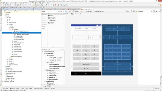
Task: Open the AppTheme theme selector
Action: tap(89, 11)
